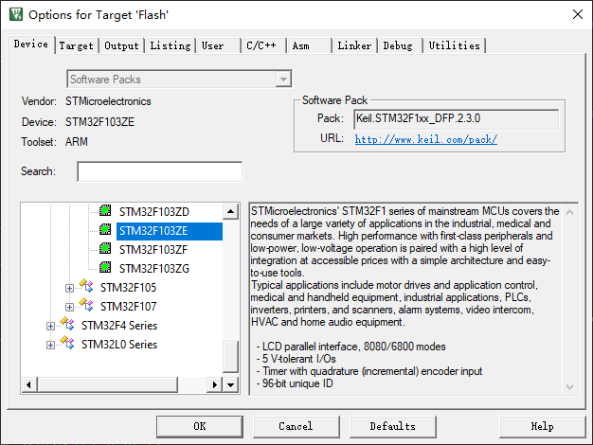
Task: Open Help for this dialog
Action: click(x=542, y=426)
